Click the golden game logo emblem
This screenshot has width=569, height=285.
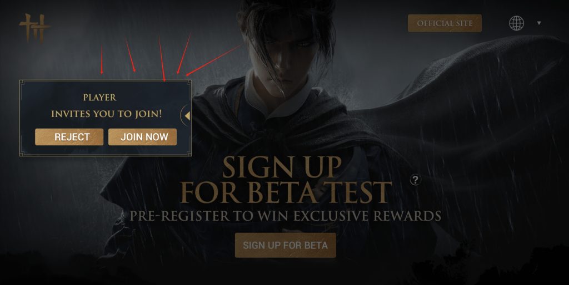(x=34, y=28)
